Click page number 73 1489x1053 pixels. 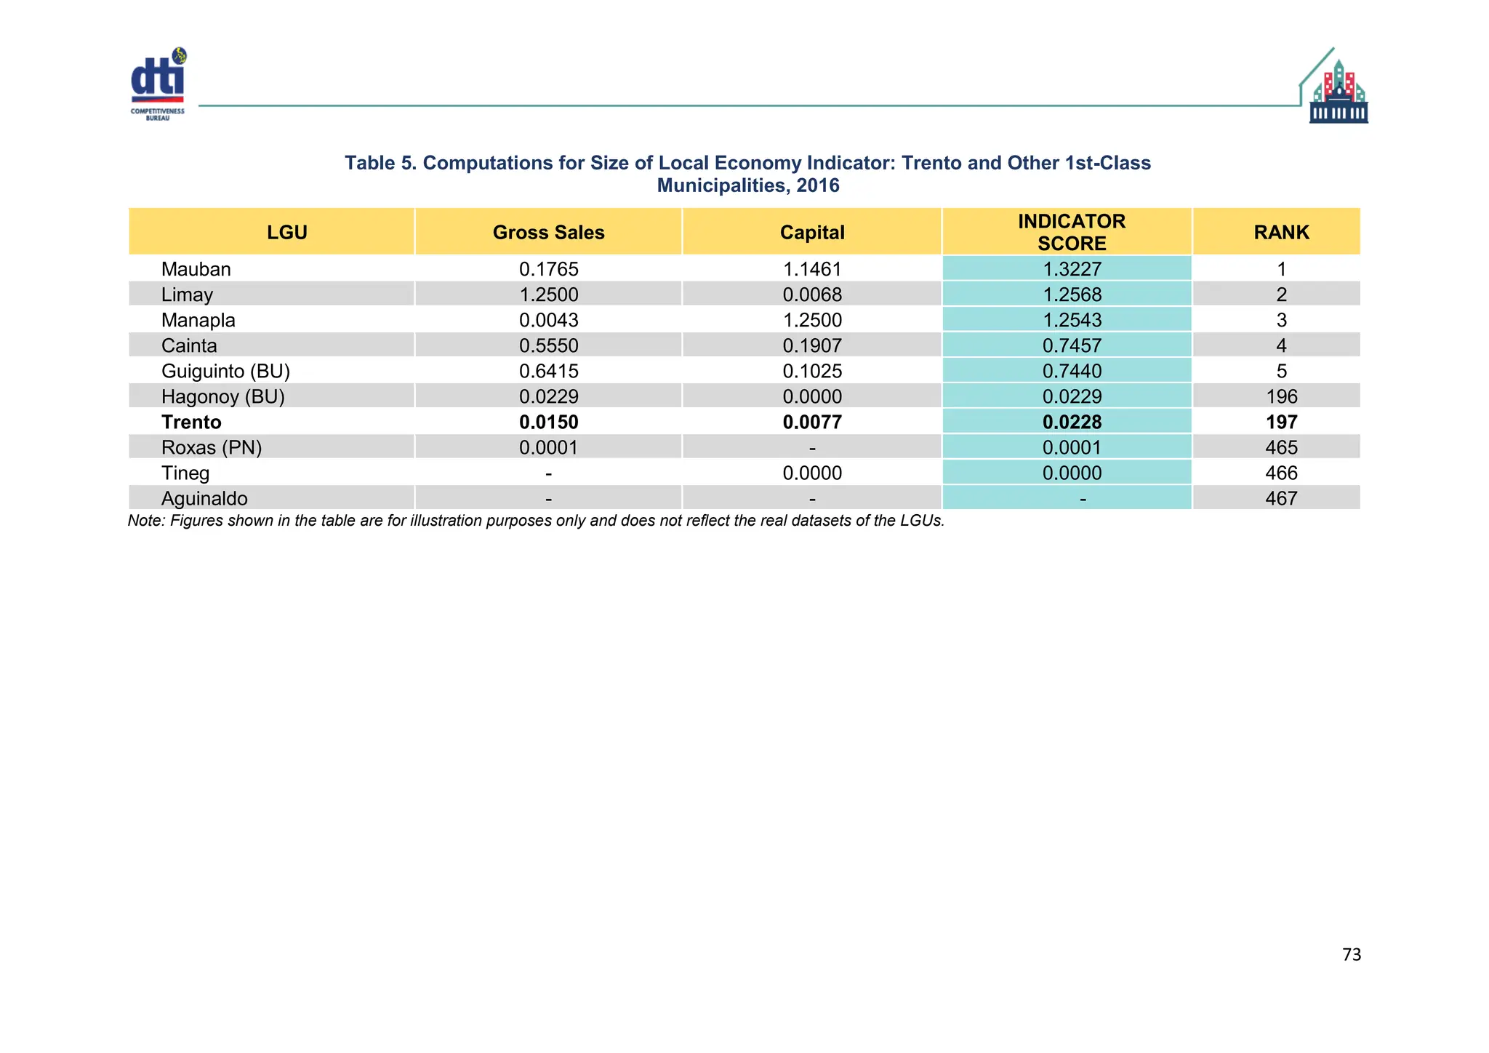[1352, 955]
